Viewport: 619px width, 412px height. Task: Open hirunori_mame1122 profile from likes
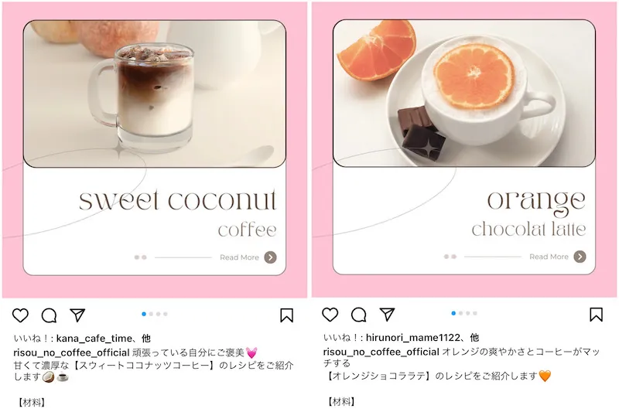[413, 338]
